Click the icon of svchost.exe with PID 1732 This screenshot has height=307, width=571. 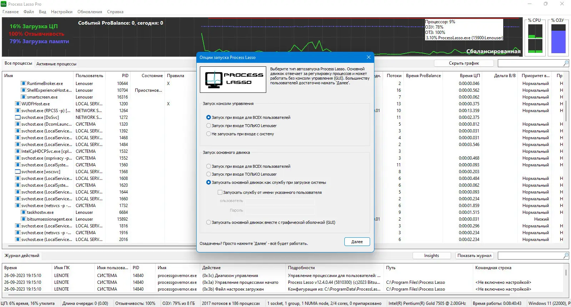point(18,206)
